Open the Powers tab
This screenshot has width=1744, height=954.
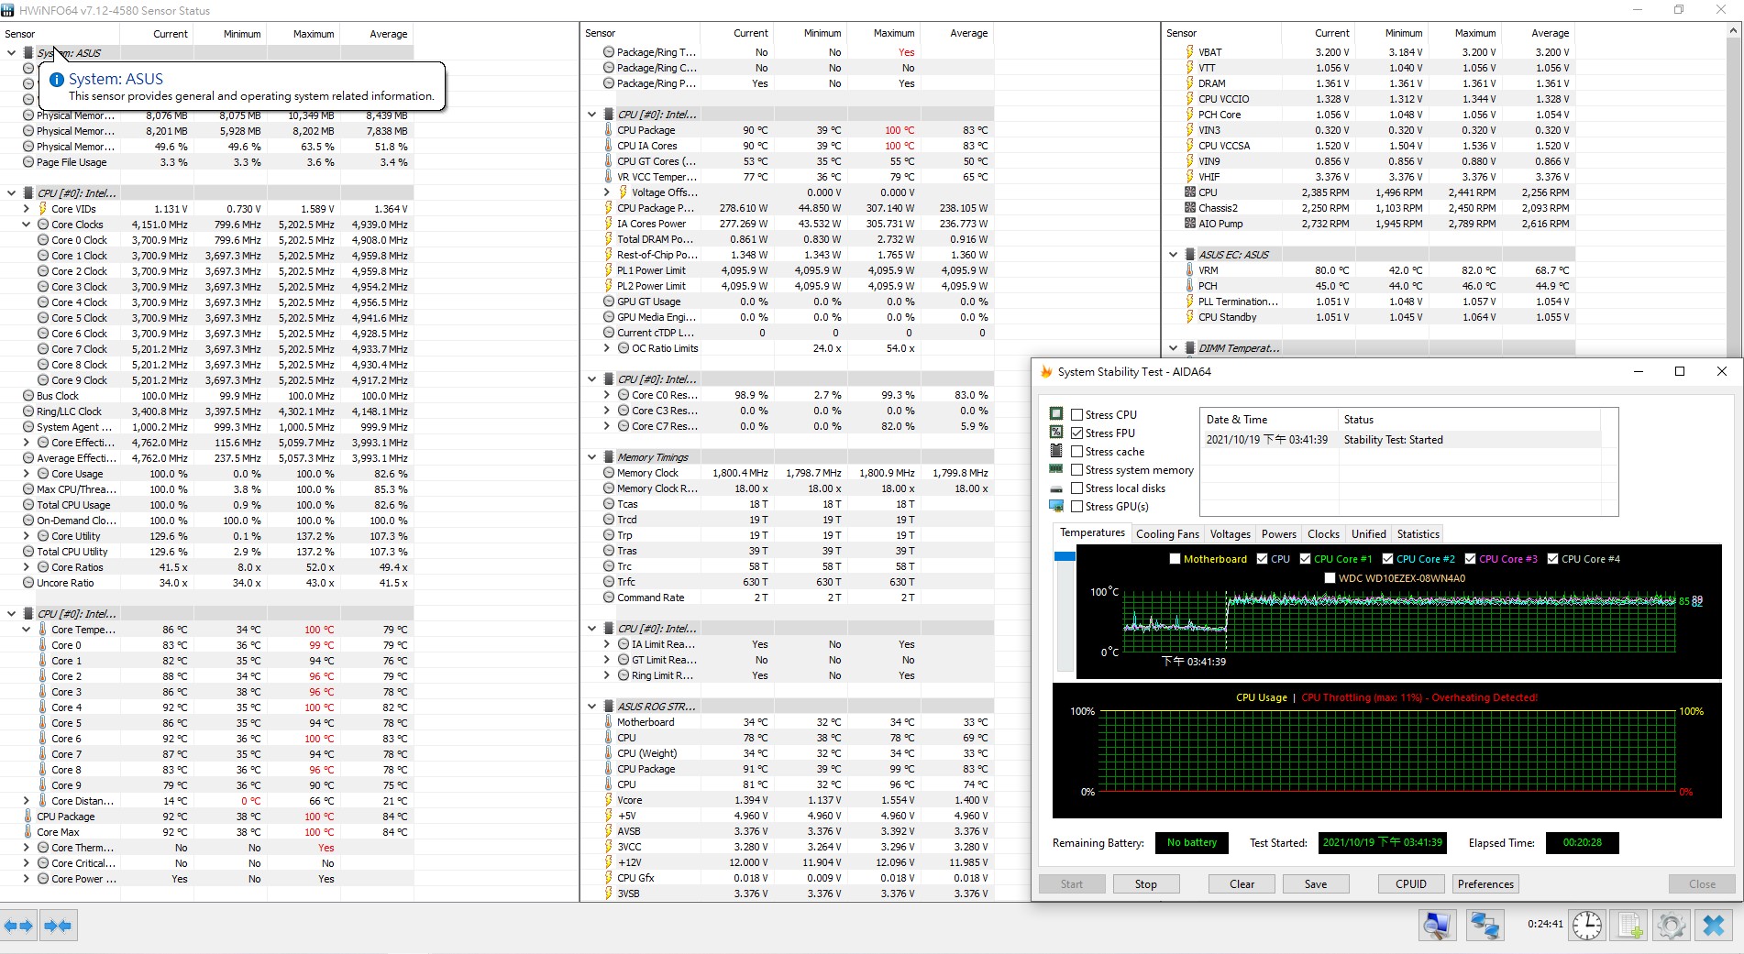click(1278, 534)
